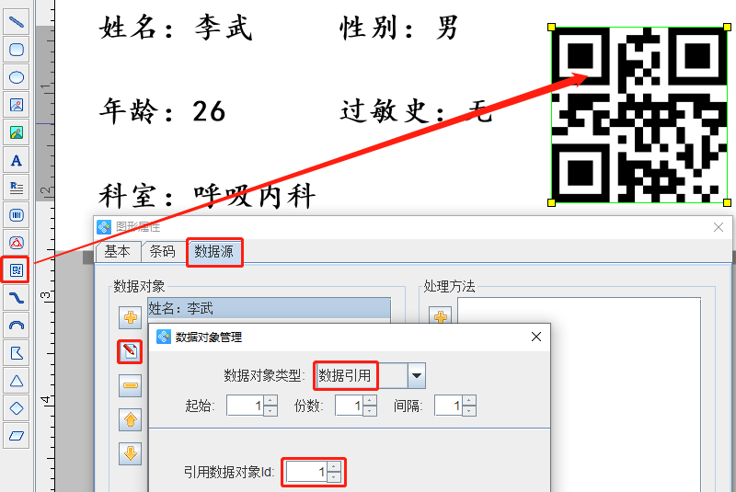Screen dimensions: 736x492
Task: Select the rich text paragraph tool
Action: [17, 189]
